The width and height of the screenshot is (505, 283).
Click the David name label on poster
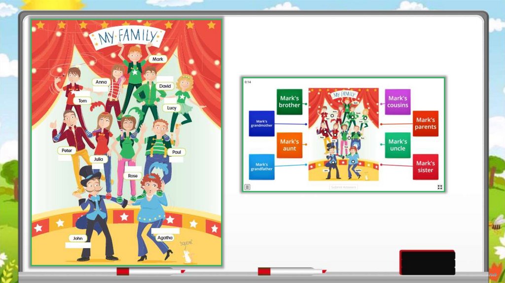tap(165, 86)
